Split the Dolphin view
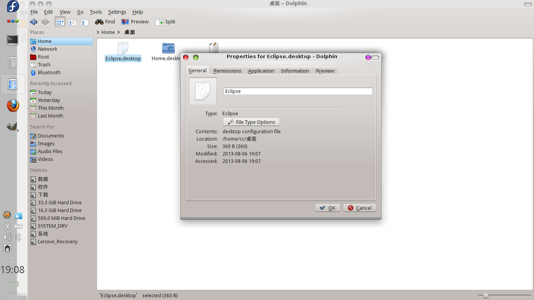The image size is (534, 300). 165,22
